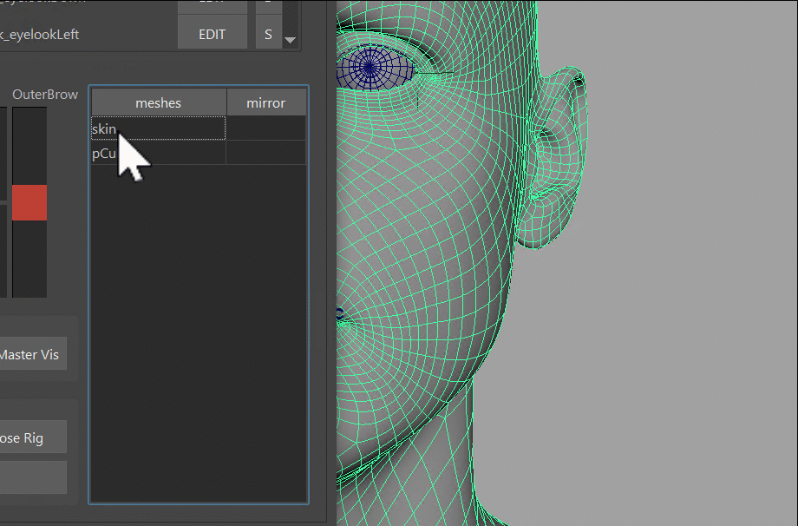The width and height of the screenshot is (798, 526).
Task: Click the S button beside eyelookLeft EDIT
Action: click(268, 34)
